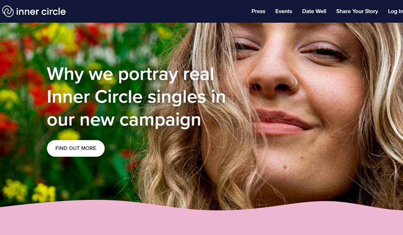Image resolution: width=403 pixels, height=235 pixels.
Task: Click the "Why we portray real" headline line
Action: tap(130, 74)
